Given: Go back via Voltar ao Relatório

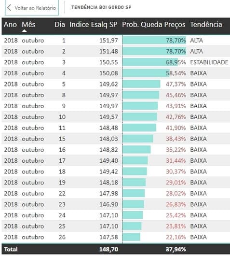Looking at the screenshot, I should 32,8.
